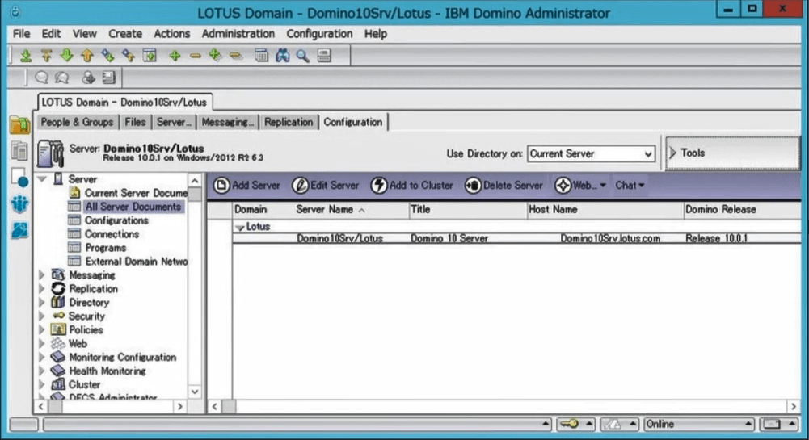Click the Add Server button

(247, 186)
